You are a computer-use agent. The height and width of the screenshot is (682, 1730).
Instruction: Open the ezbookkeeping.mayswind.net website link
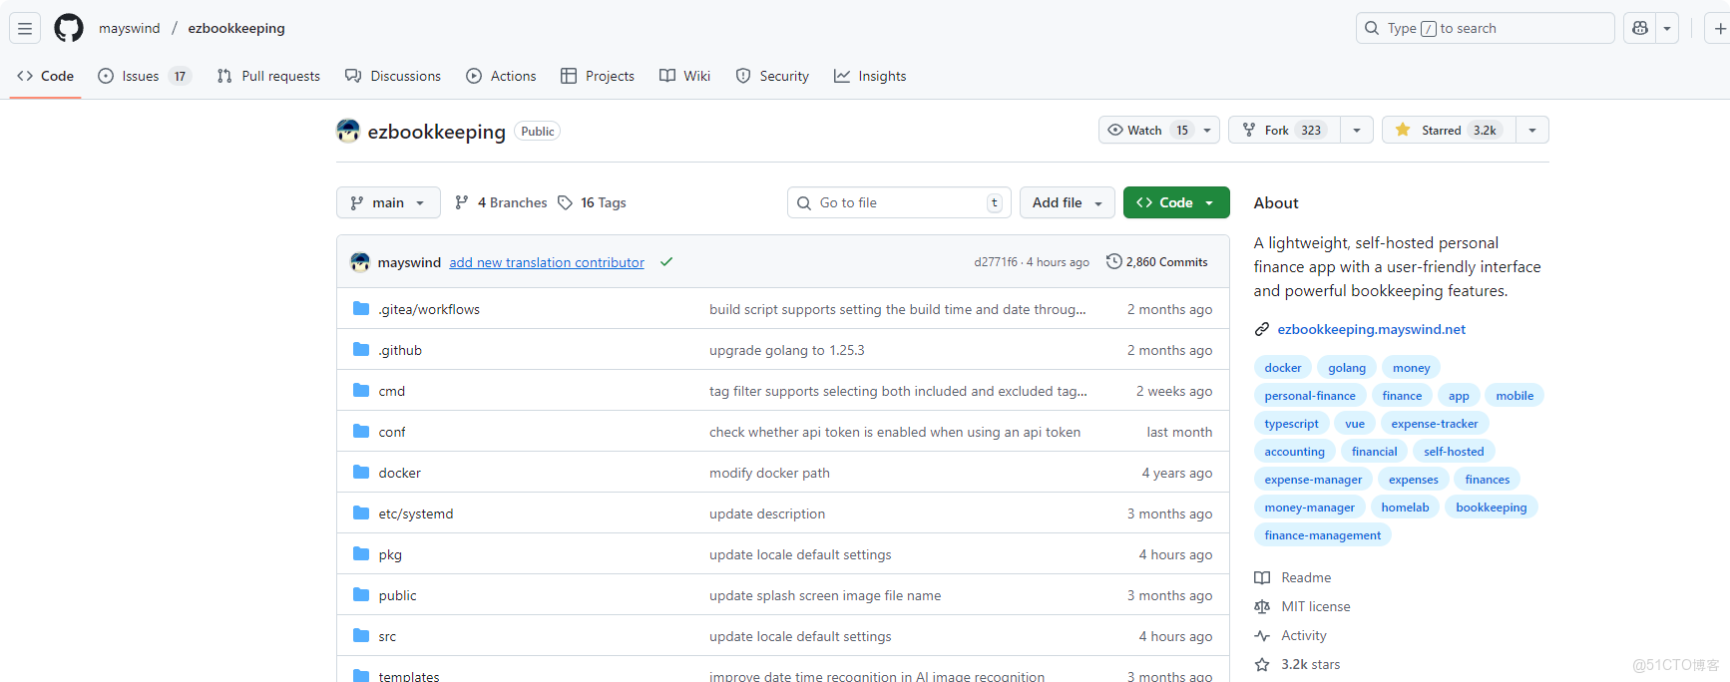coord(1371,329)
